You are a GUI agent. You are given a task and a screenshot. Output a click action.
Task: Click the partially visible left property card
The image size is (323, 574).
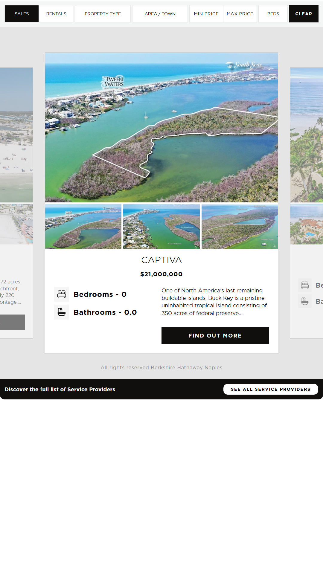(x=16, y=179)
